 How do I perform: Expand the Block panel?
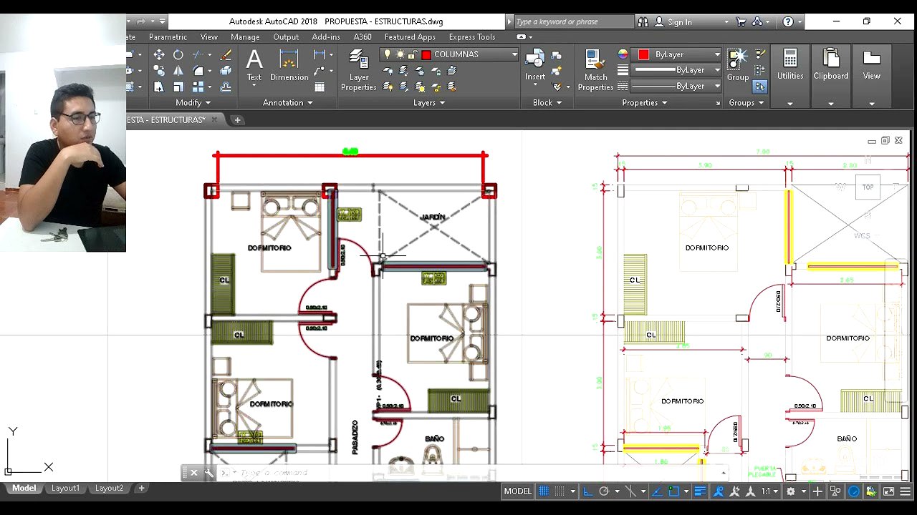[547, 103]
